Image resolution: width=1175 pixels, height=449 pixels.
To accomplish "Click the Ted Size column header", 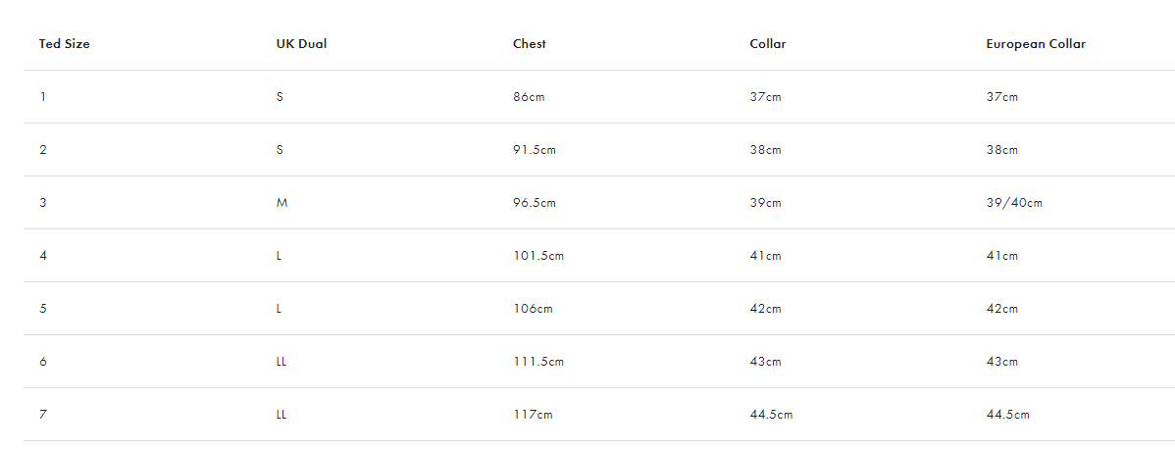I will tap(65, 43).
